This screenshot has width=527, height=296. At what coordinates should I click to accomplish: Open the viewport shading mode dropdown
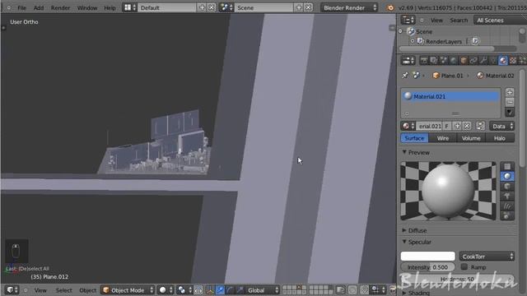pyautogui.click(x=166, y=290)
